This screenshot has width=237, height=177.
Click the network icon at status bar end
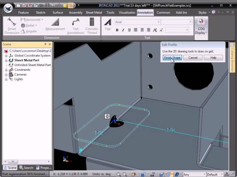tap(227, 174)
